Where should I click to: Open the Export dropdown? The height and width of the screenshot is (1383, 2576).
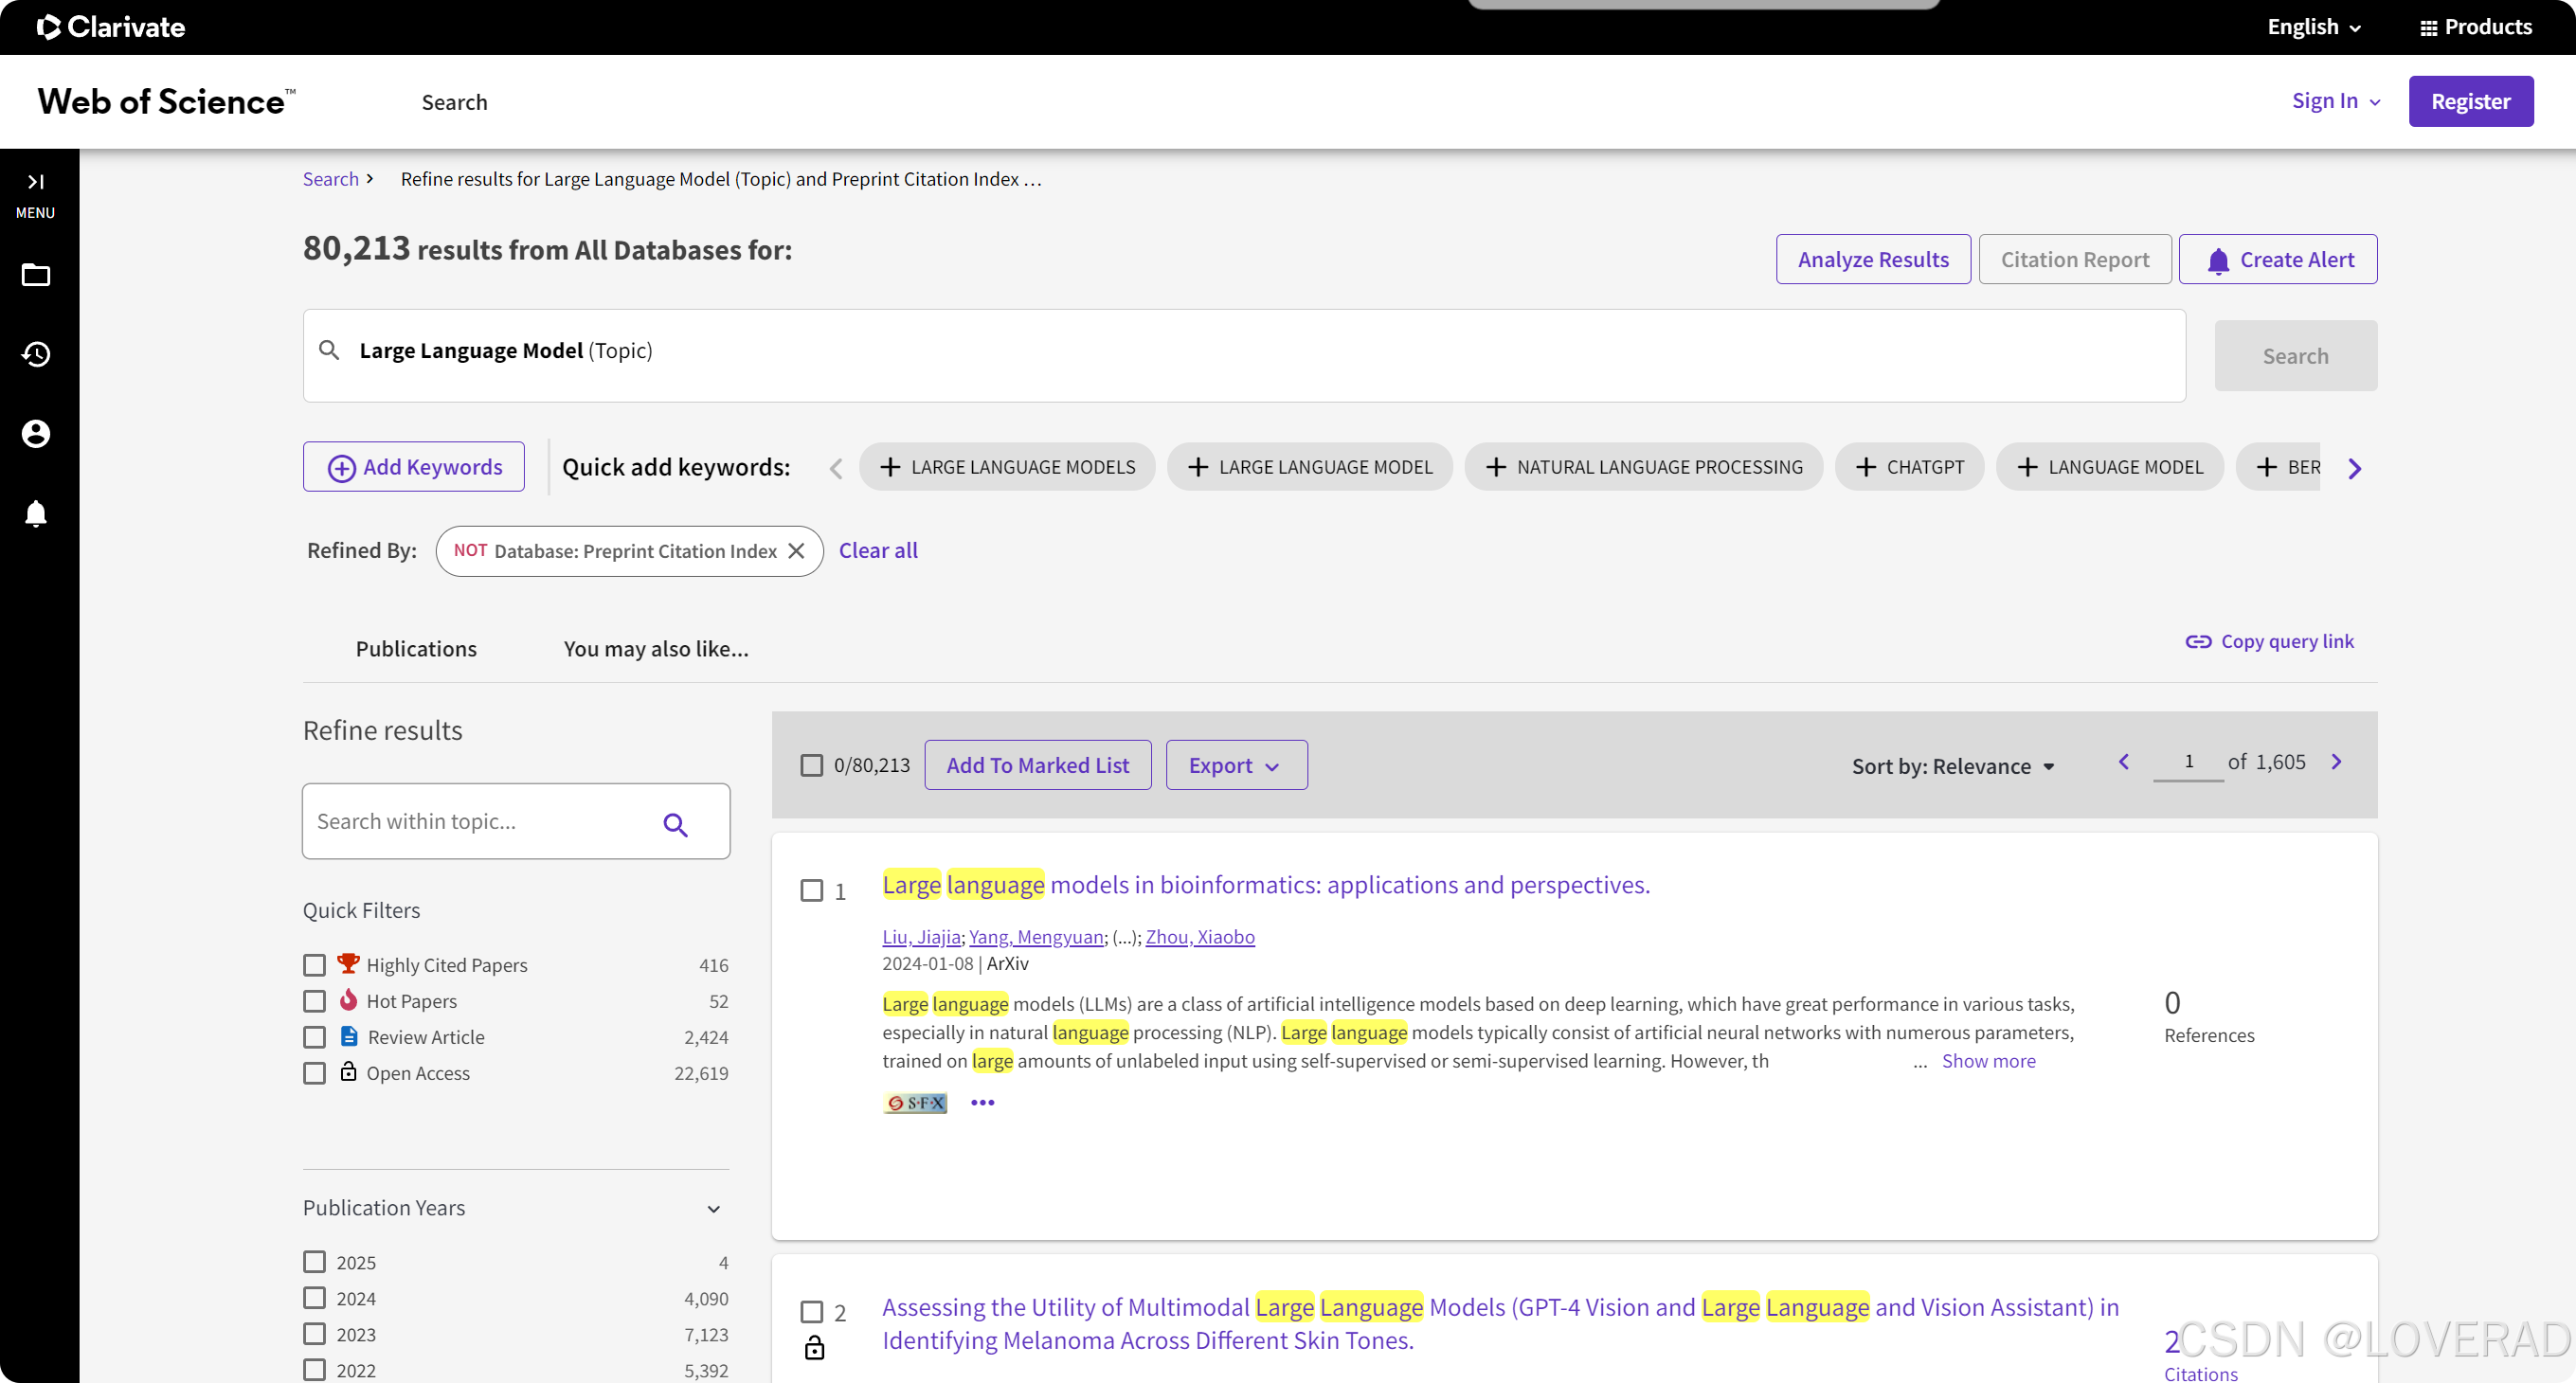tap(1235, 765)
